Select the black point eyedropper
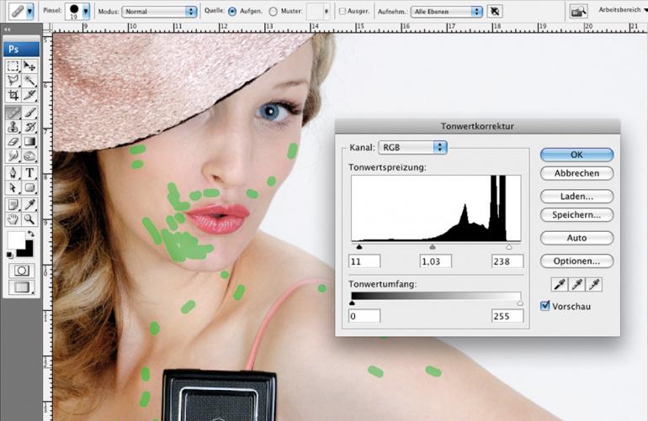The image size is (648, 421). coord(560,284)
